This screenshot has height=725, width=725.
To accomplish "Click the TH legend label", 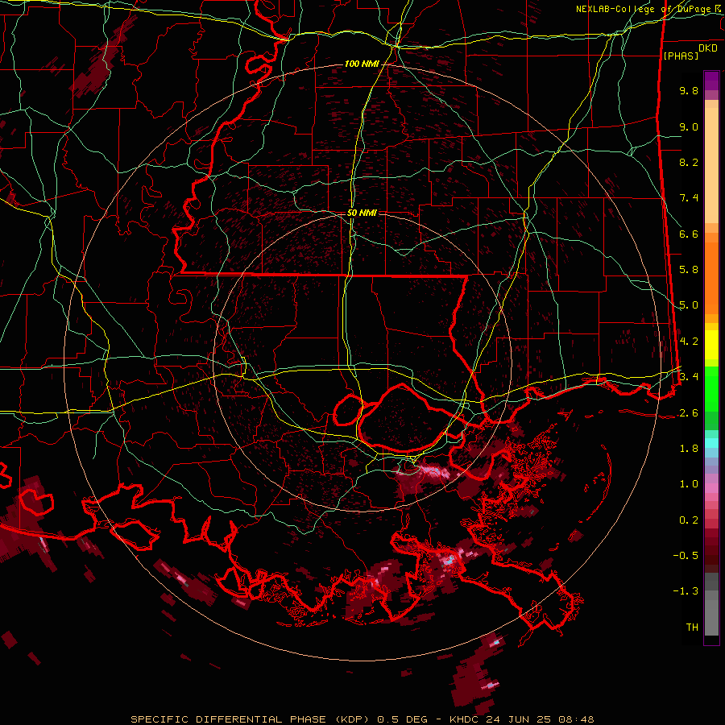I will click(692, 628).
